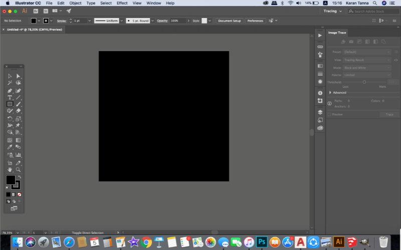The height and width of the screenshot is (250, 401).
Task: Open the Object menu
Action: [x=75, y=3]
